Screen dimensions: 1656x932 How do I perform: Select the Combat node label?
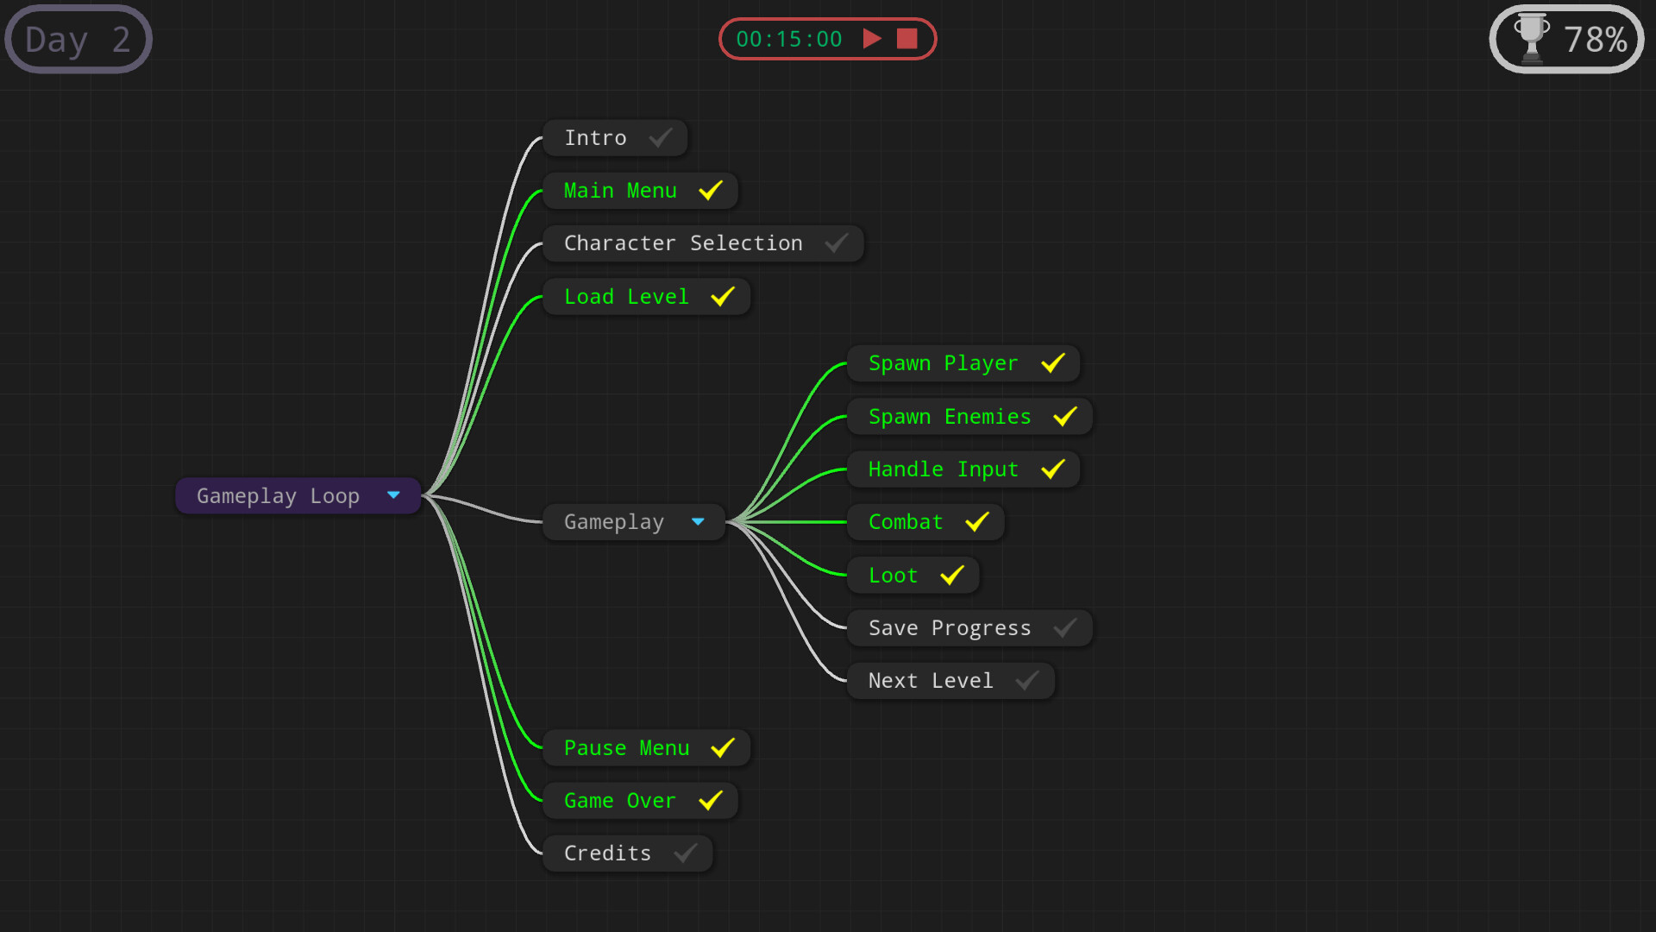906,522
